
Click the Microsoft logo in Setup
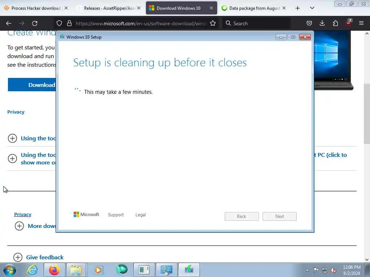[86, 215]
